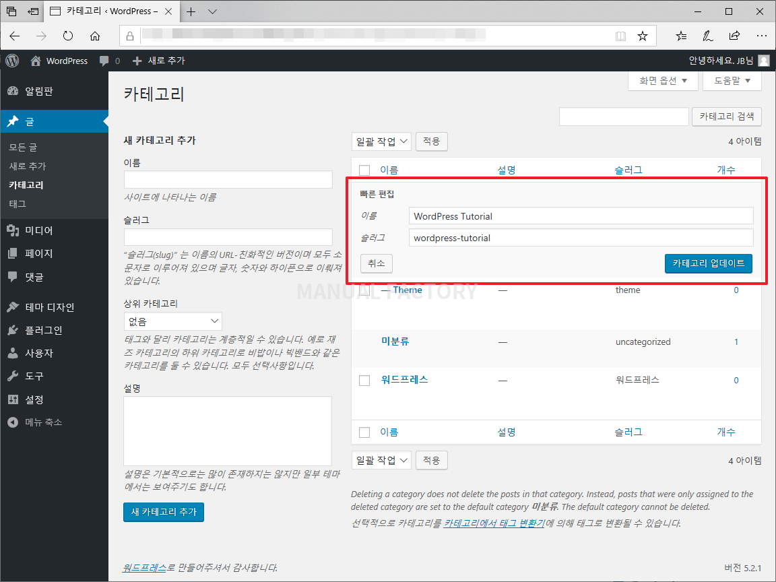Click the 테마 디자인 brush icon

point(13,307)
